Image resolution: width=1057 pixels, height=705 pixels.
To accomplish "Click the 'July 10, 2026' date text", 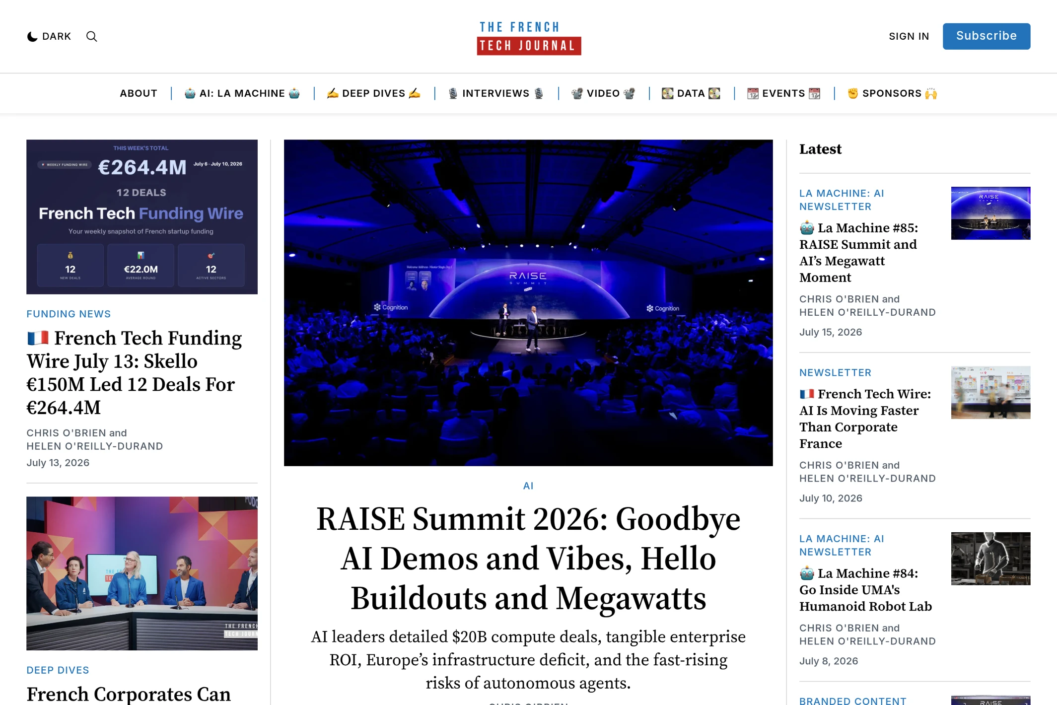I will pos(831,498).
